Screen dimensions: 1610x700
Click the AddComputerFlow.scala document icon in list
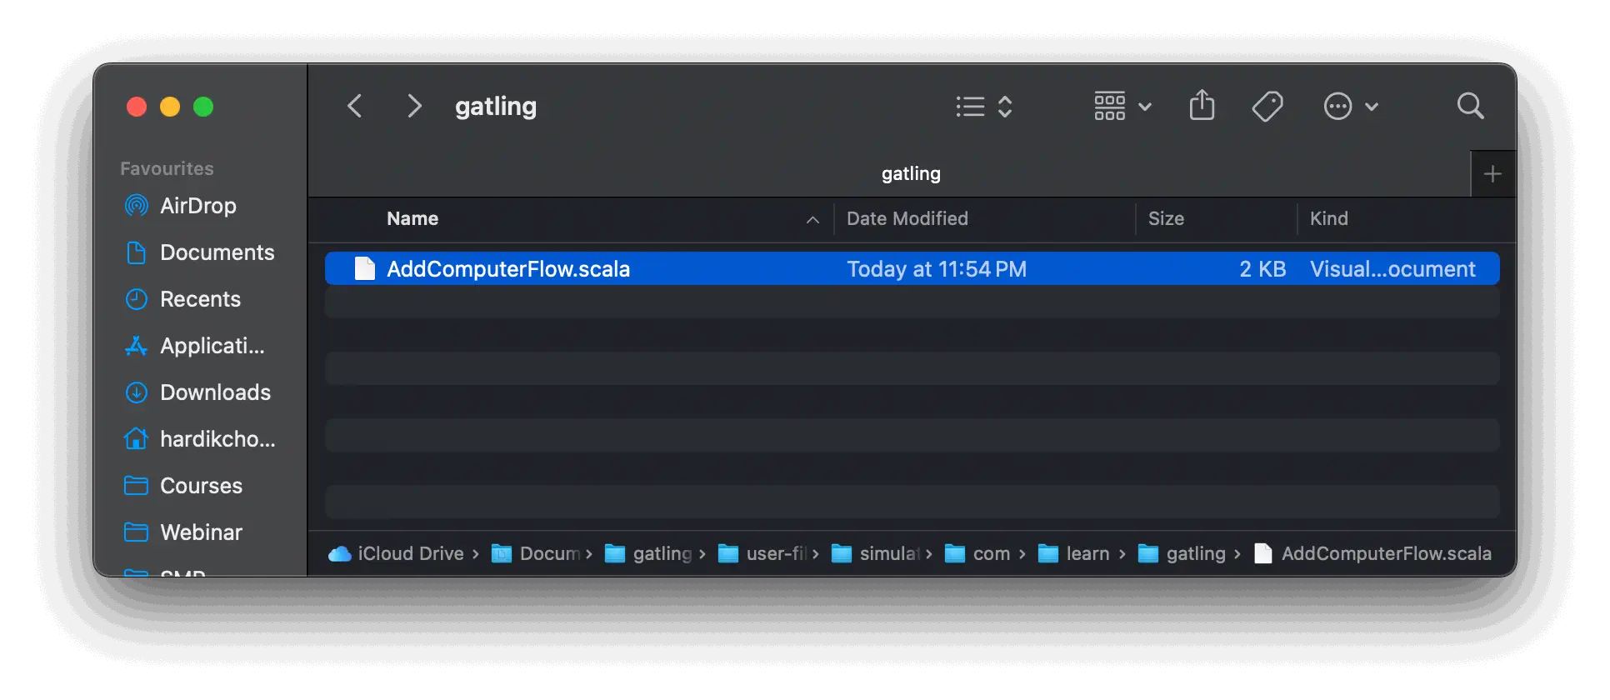[365, 268]
